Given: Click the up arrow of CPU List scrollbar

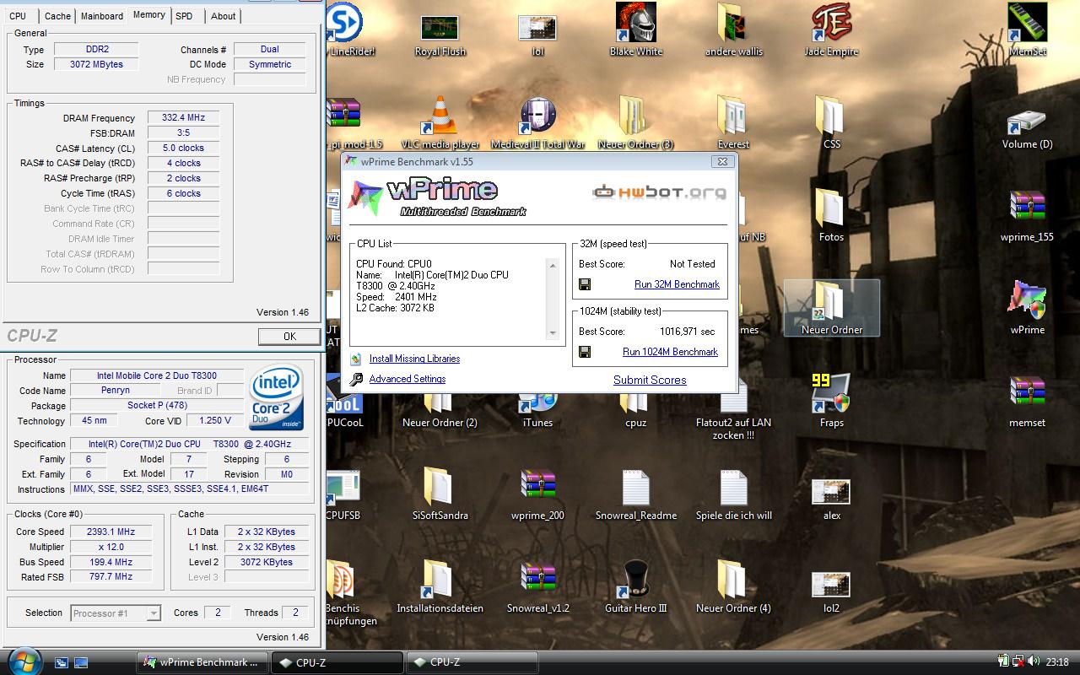Looking at the screenshot, I should tap(553, 266).
